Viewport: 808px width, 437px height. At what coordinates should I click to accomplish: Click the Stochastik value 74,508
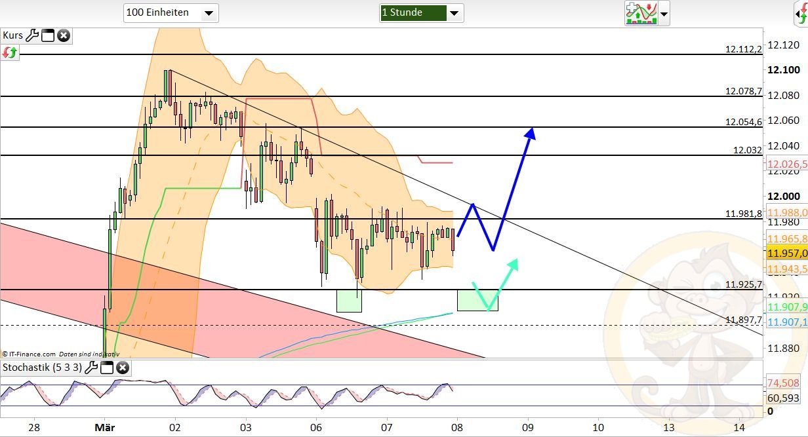[x=783, y=383]
